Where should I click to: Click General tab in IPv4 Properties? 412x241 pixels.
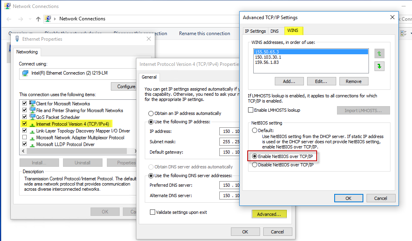149,77
